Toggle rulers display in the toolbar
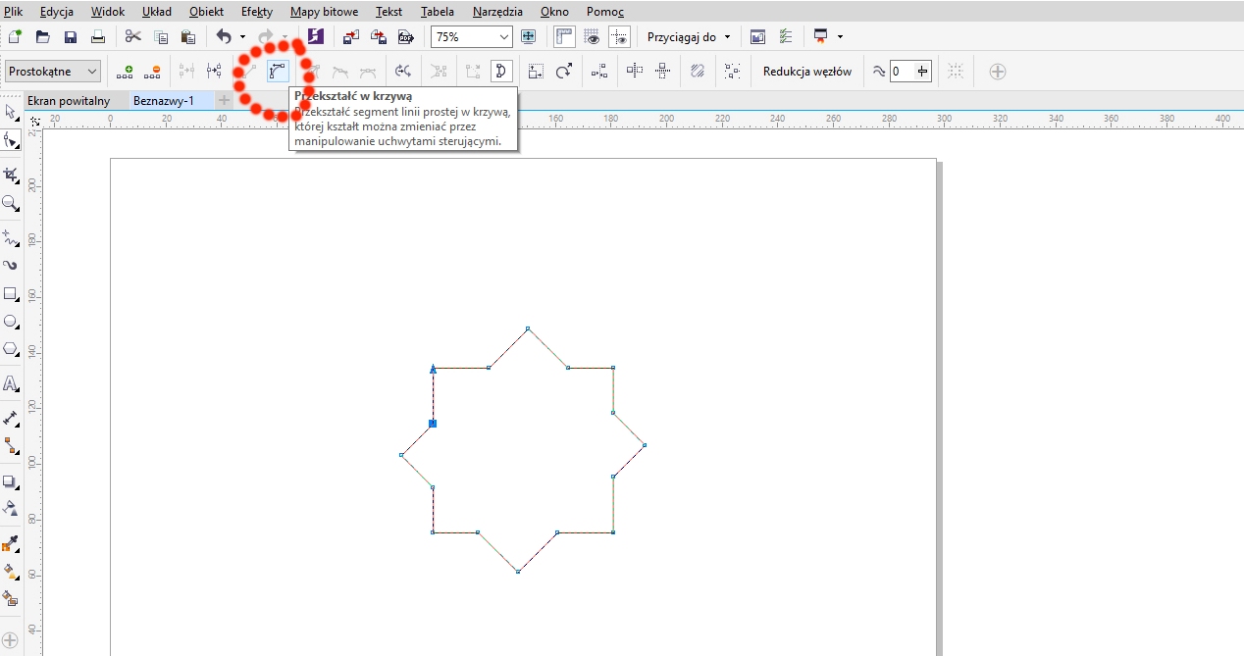Image resolution: width=1244 pixels, height=656 pixels. (x=564, y=37)
